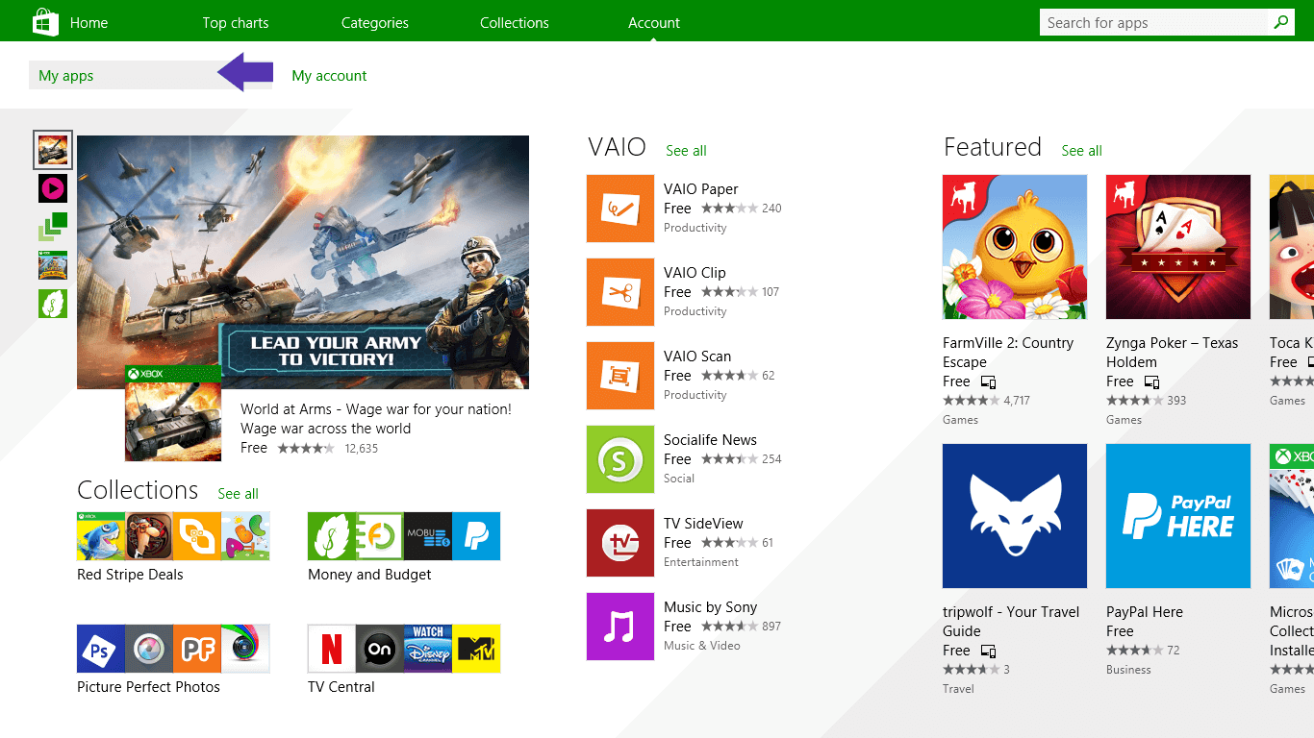This screenshot has width=1314, height=738.
Task: Click the tripwolf - Your Travel Guide title
Action: (1011, 622)
